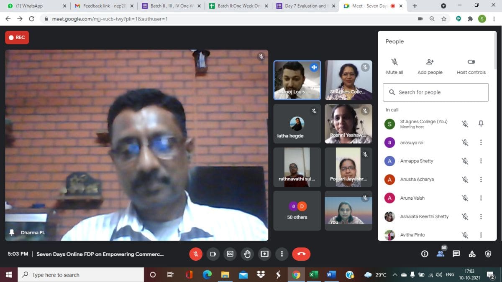
Task: Open the activities shapes icon
Action: (472, 254)
